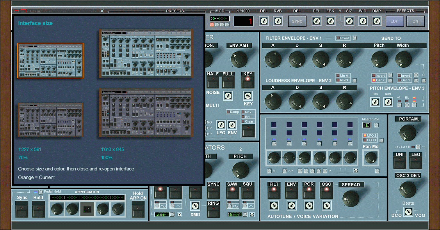
Task: Close the Interface size panel
Action: (102, 11)
